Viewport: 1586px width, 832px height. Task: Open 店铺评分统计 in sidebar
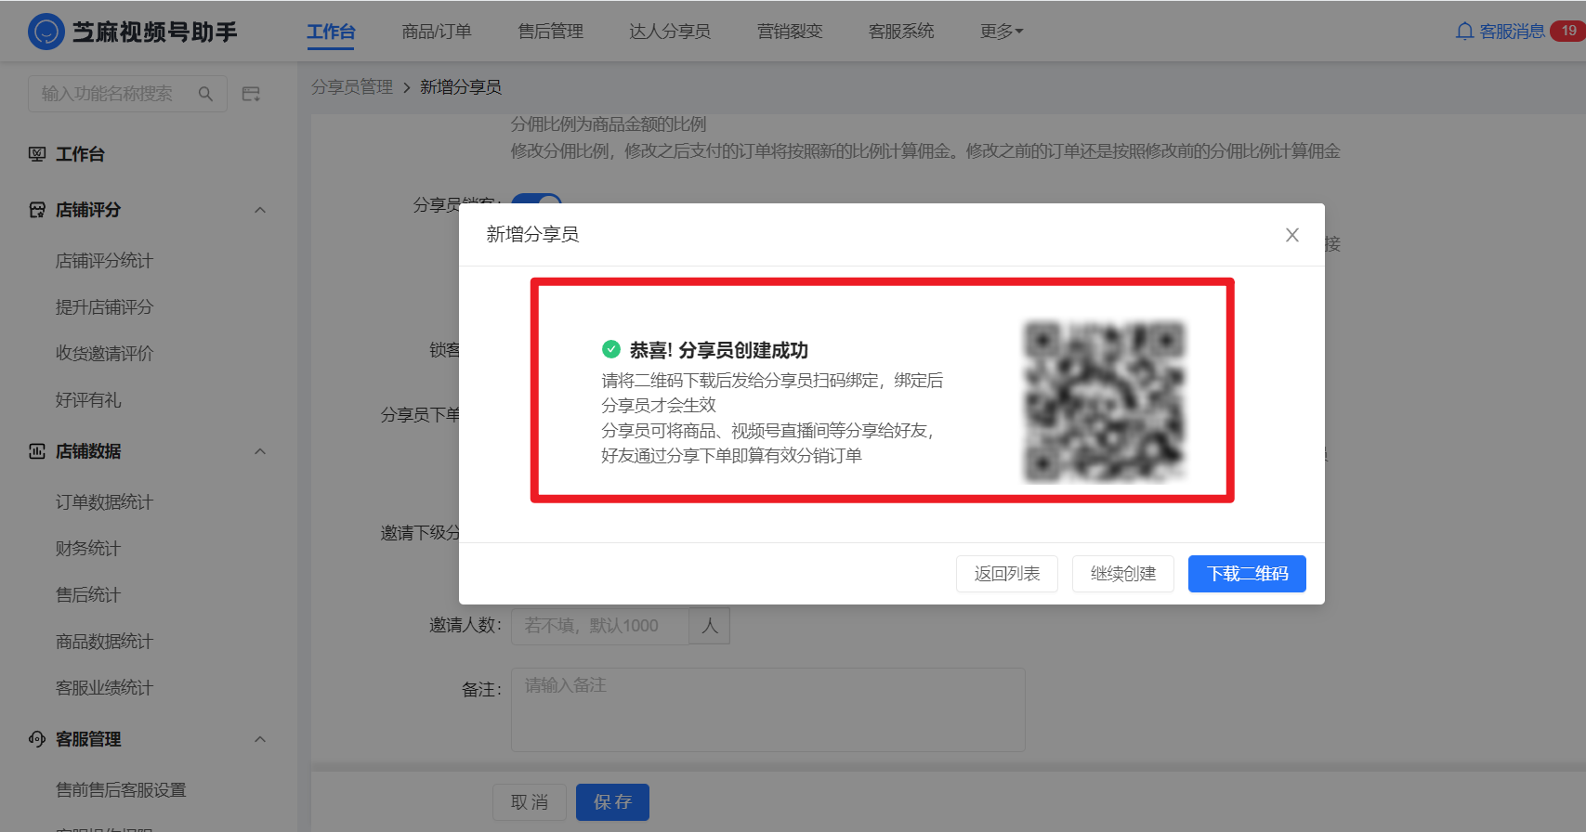[x=104, y=261]
